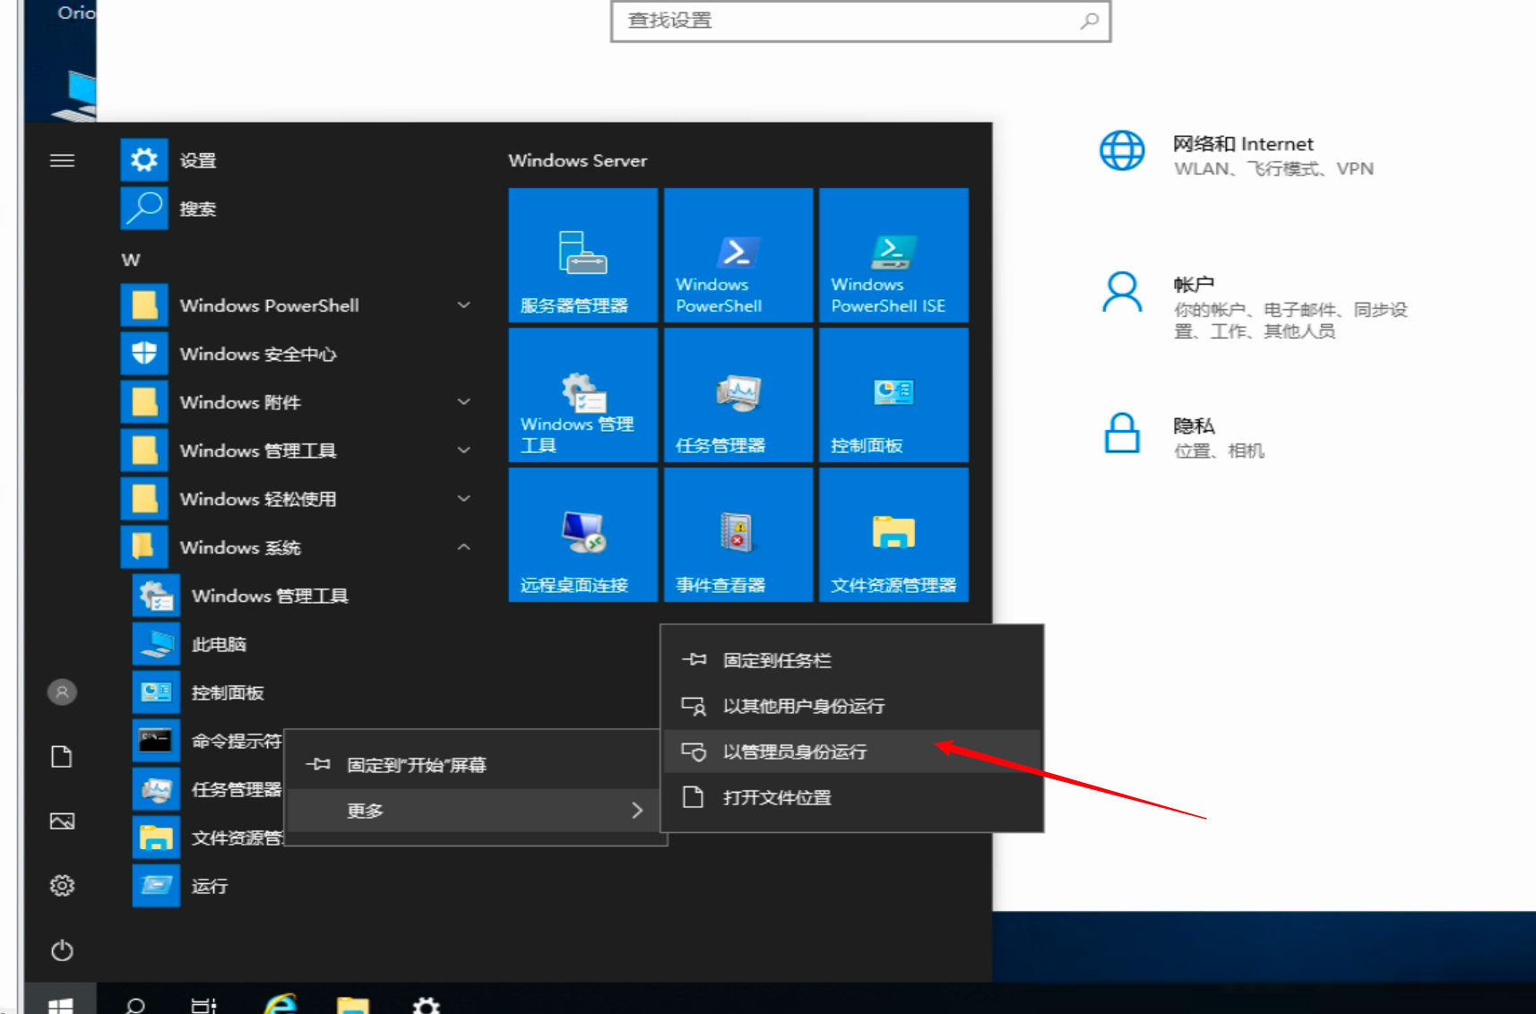This screenshot has width=1536, height=1014.
Task: Click the power button in Start sidebar
Action: [62, 950]
